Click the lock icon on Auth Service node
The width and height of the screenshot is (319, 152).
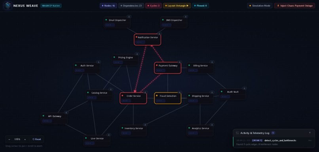pos(99,62)
